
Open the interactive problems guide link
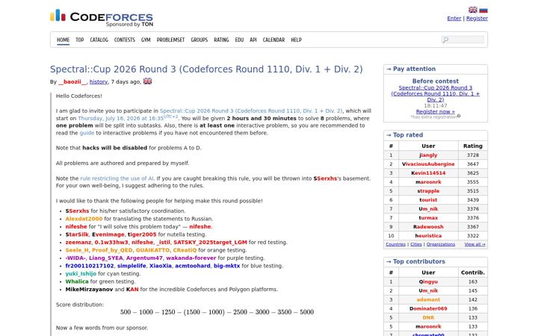[87, 133]
